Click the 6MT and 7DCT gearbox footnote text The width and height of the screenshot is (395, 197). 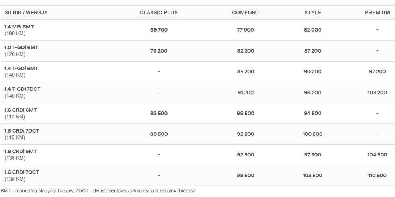click(x=98, y=191)
